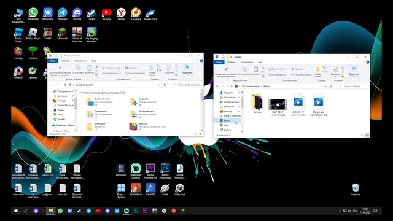Image resolution: width=393 pixels, height=221 pixels.
Task: Switch to Вид tab in Видео window
Action: 260,62
